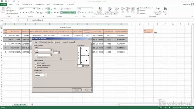Open Dolgu tab in dialog
This screenshot has height=109, width=194.
coord(65,42)
